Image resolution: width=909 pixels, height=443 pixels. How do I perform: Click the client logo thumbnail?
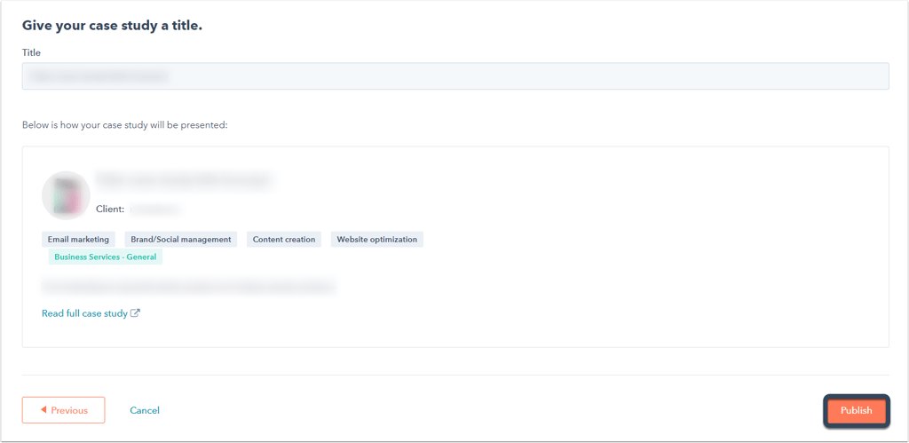[x=66, y=195]
